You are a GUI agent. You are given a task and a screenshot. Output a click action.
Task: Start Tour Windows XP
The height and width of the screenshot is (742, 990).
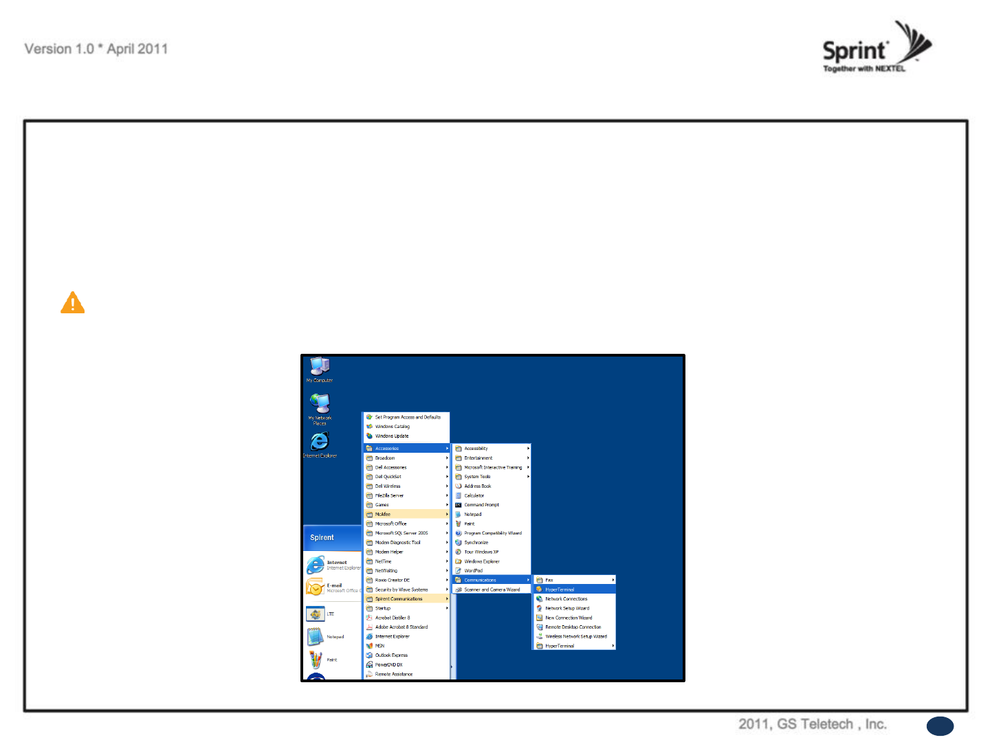492,552
